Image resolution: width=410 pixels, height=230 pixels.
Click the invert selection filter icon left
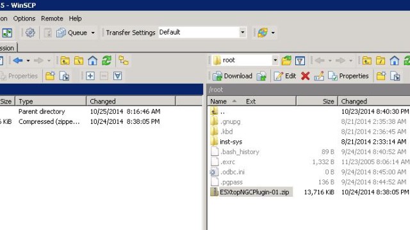(x=117, y=76)
